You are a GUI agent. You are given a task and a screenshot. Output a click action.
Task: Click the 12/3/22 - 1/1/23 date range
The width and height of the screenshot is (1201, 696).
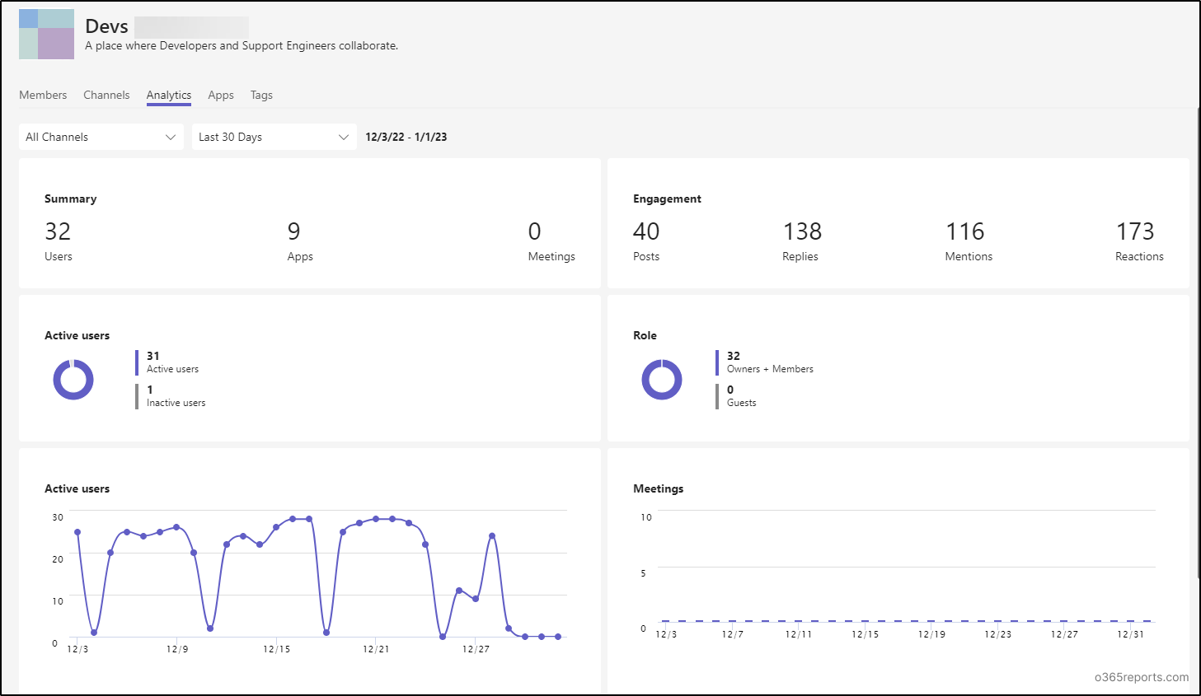pos(406,137)
